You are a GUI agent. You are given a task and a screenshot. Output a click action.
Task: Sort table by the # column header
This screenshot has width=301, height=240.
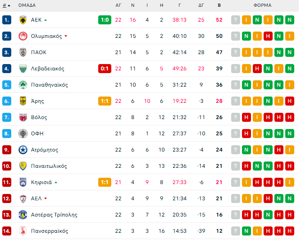click(6, 5)
